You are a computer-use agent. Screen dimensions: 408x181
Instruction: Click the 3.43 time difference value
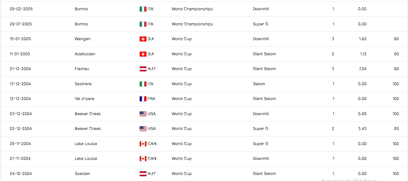(x=362, y=129)
